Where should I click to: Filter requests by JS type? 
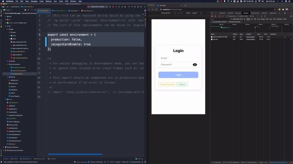click(251, 19)
